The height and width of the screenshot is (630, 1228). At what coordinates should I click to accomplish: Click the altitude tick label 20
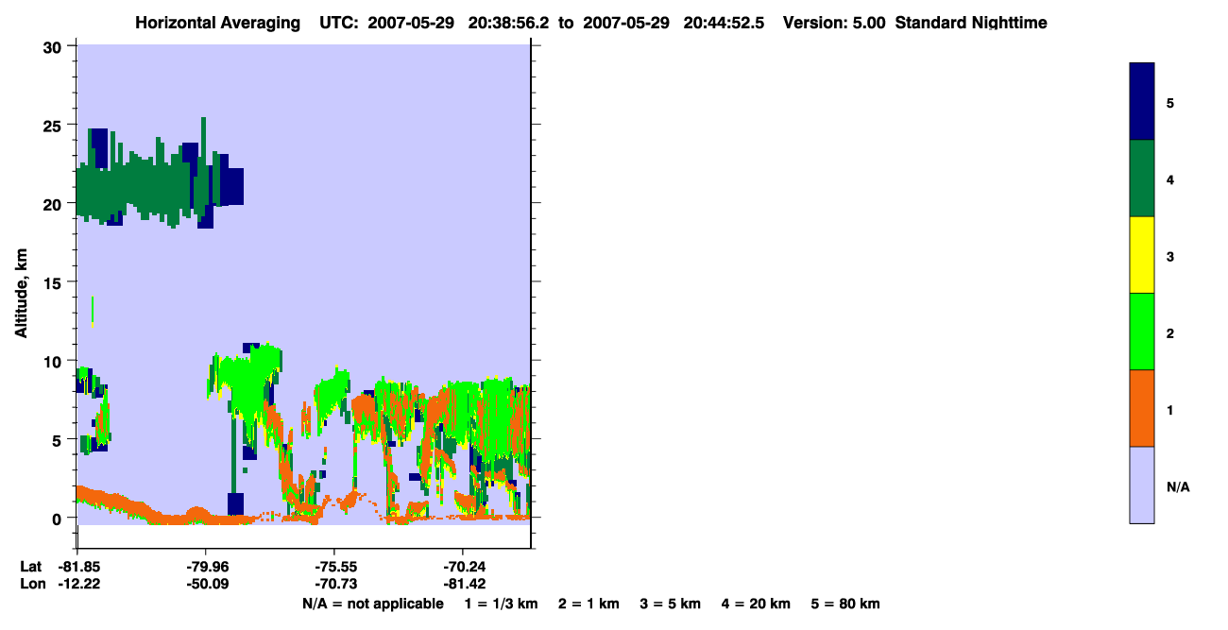pos(55,203)
